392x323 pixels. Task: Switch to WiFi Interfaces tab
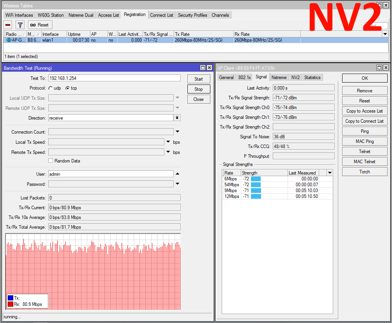point(19,15)
